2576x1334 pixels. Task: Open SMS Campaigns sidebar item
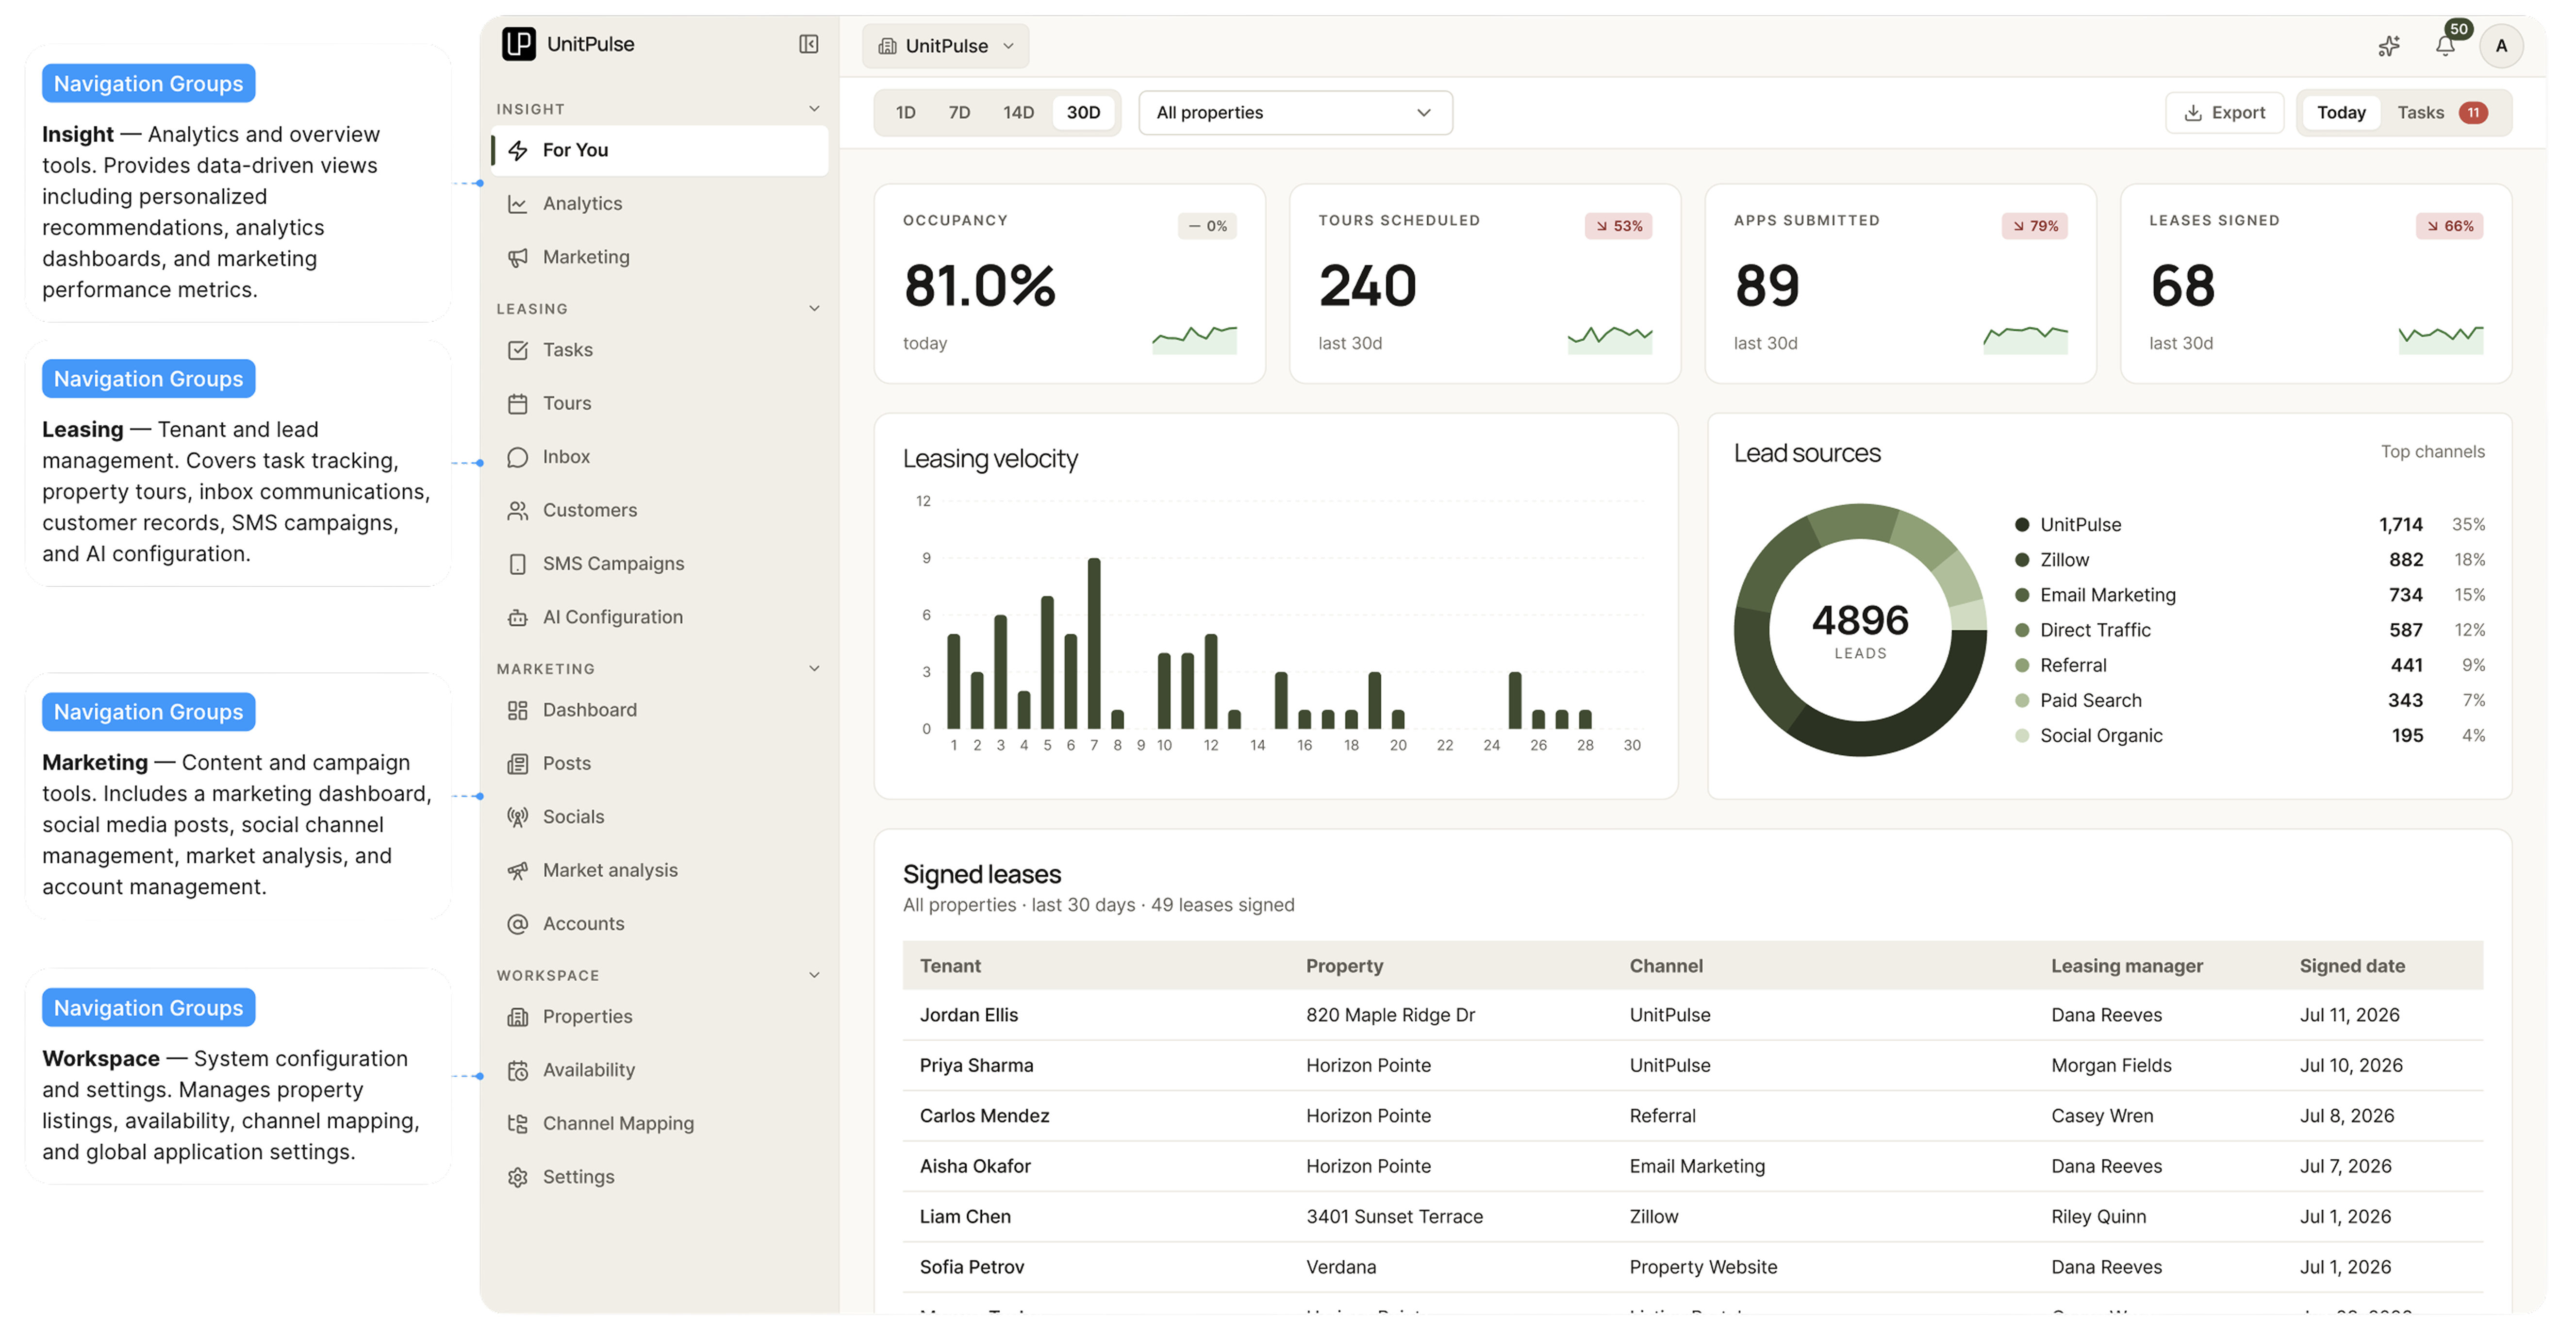tap(660, 564)
